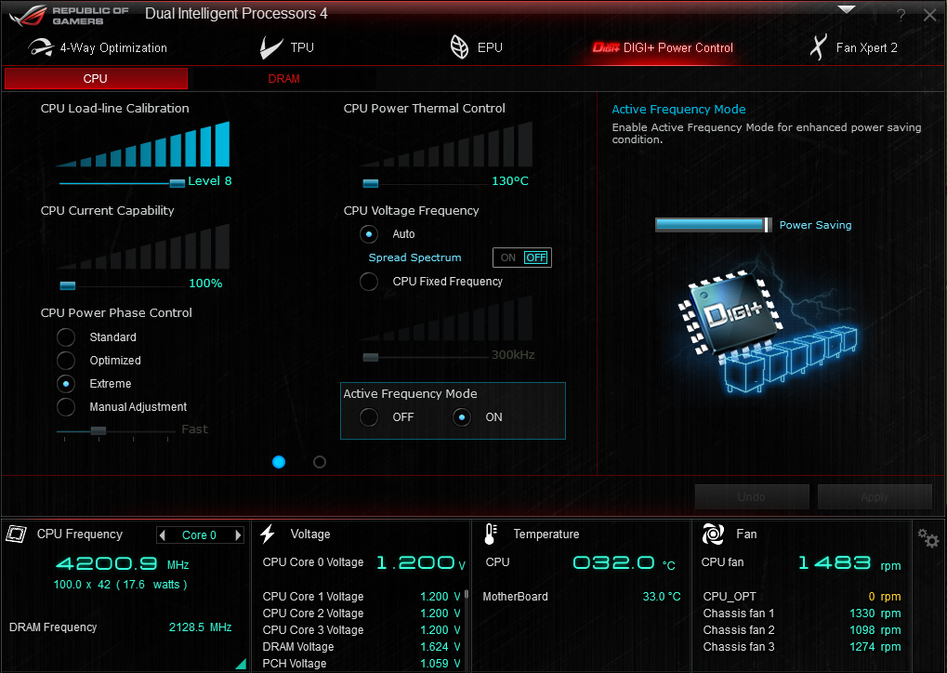
Task: Go to first settings page dot
Action: point(279,462)
